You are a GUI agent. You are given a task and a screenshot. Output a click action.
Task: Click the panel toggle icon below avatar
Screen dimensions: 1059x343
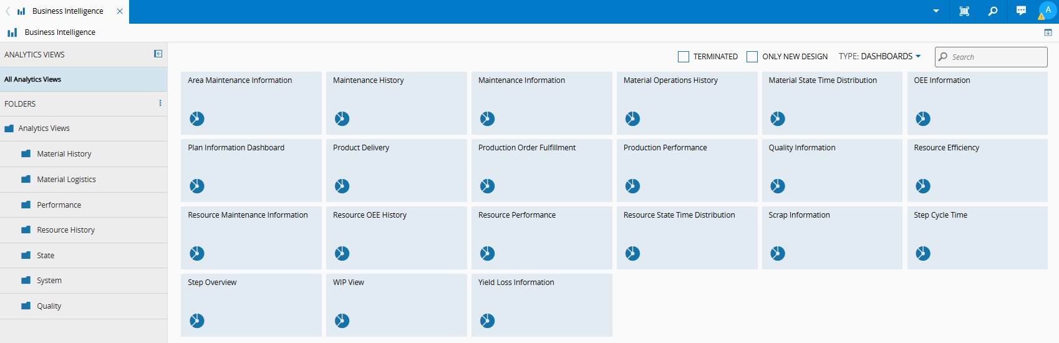pyautogui.click(x=1048, y=32)
